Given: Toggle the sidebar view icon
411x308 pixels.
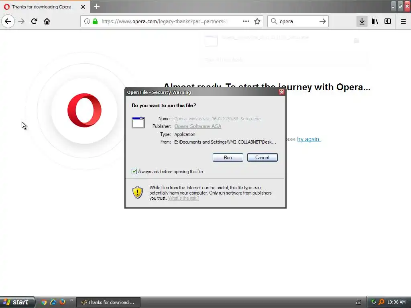Looking at the screenshot, I should (388, 21).
